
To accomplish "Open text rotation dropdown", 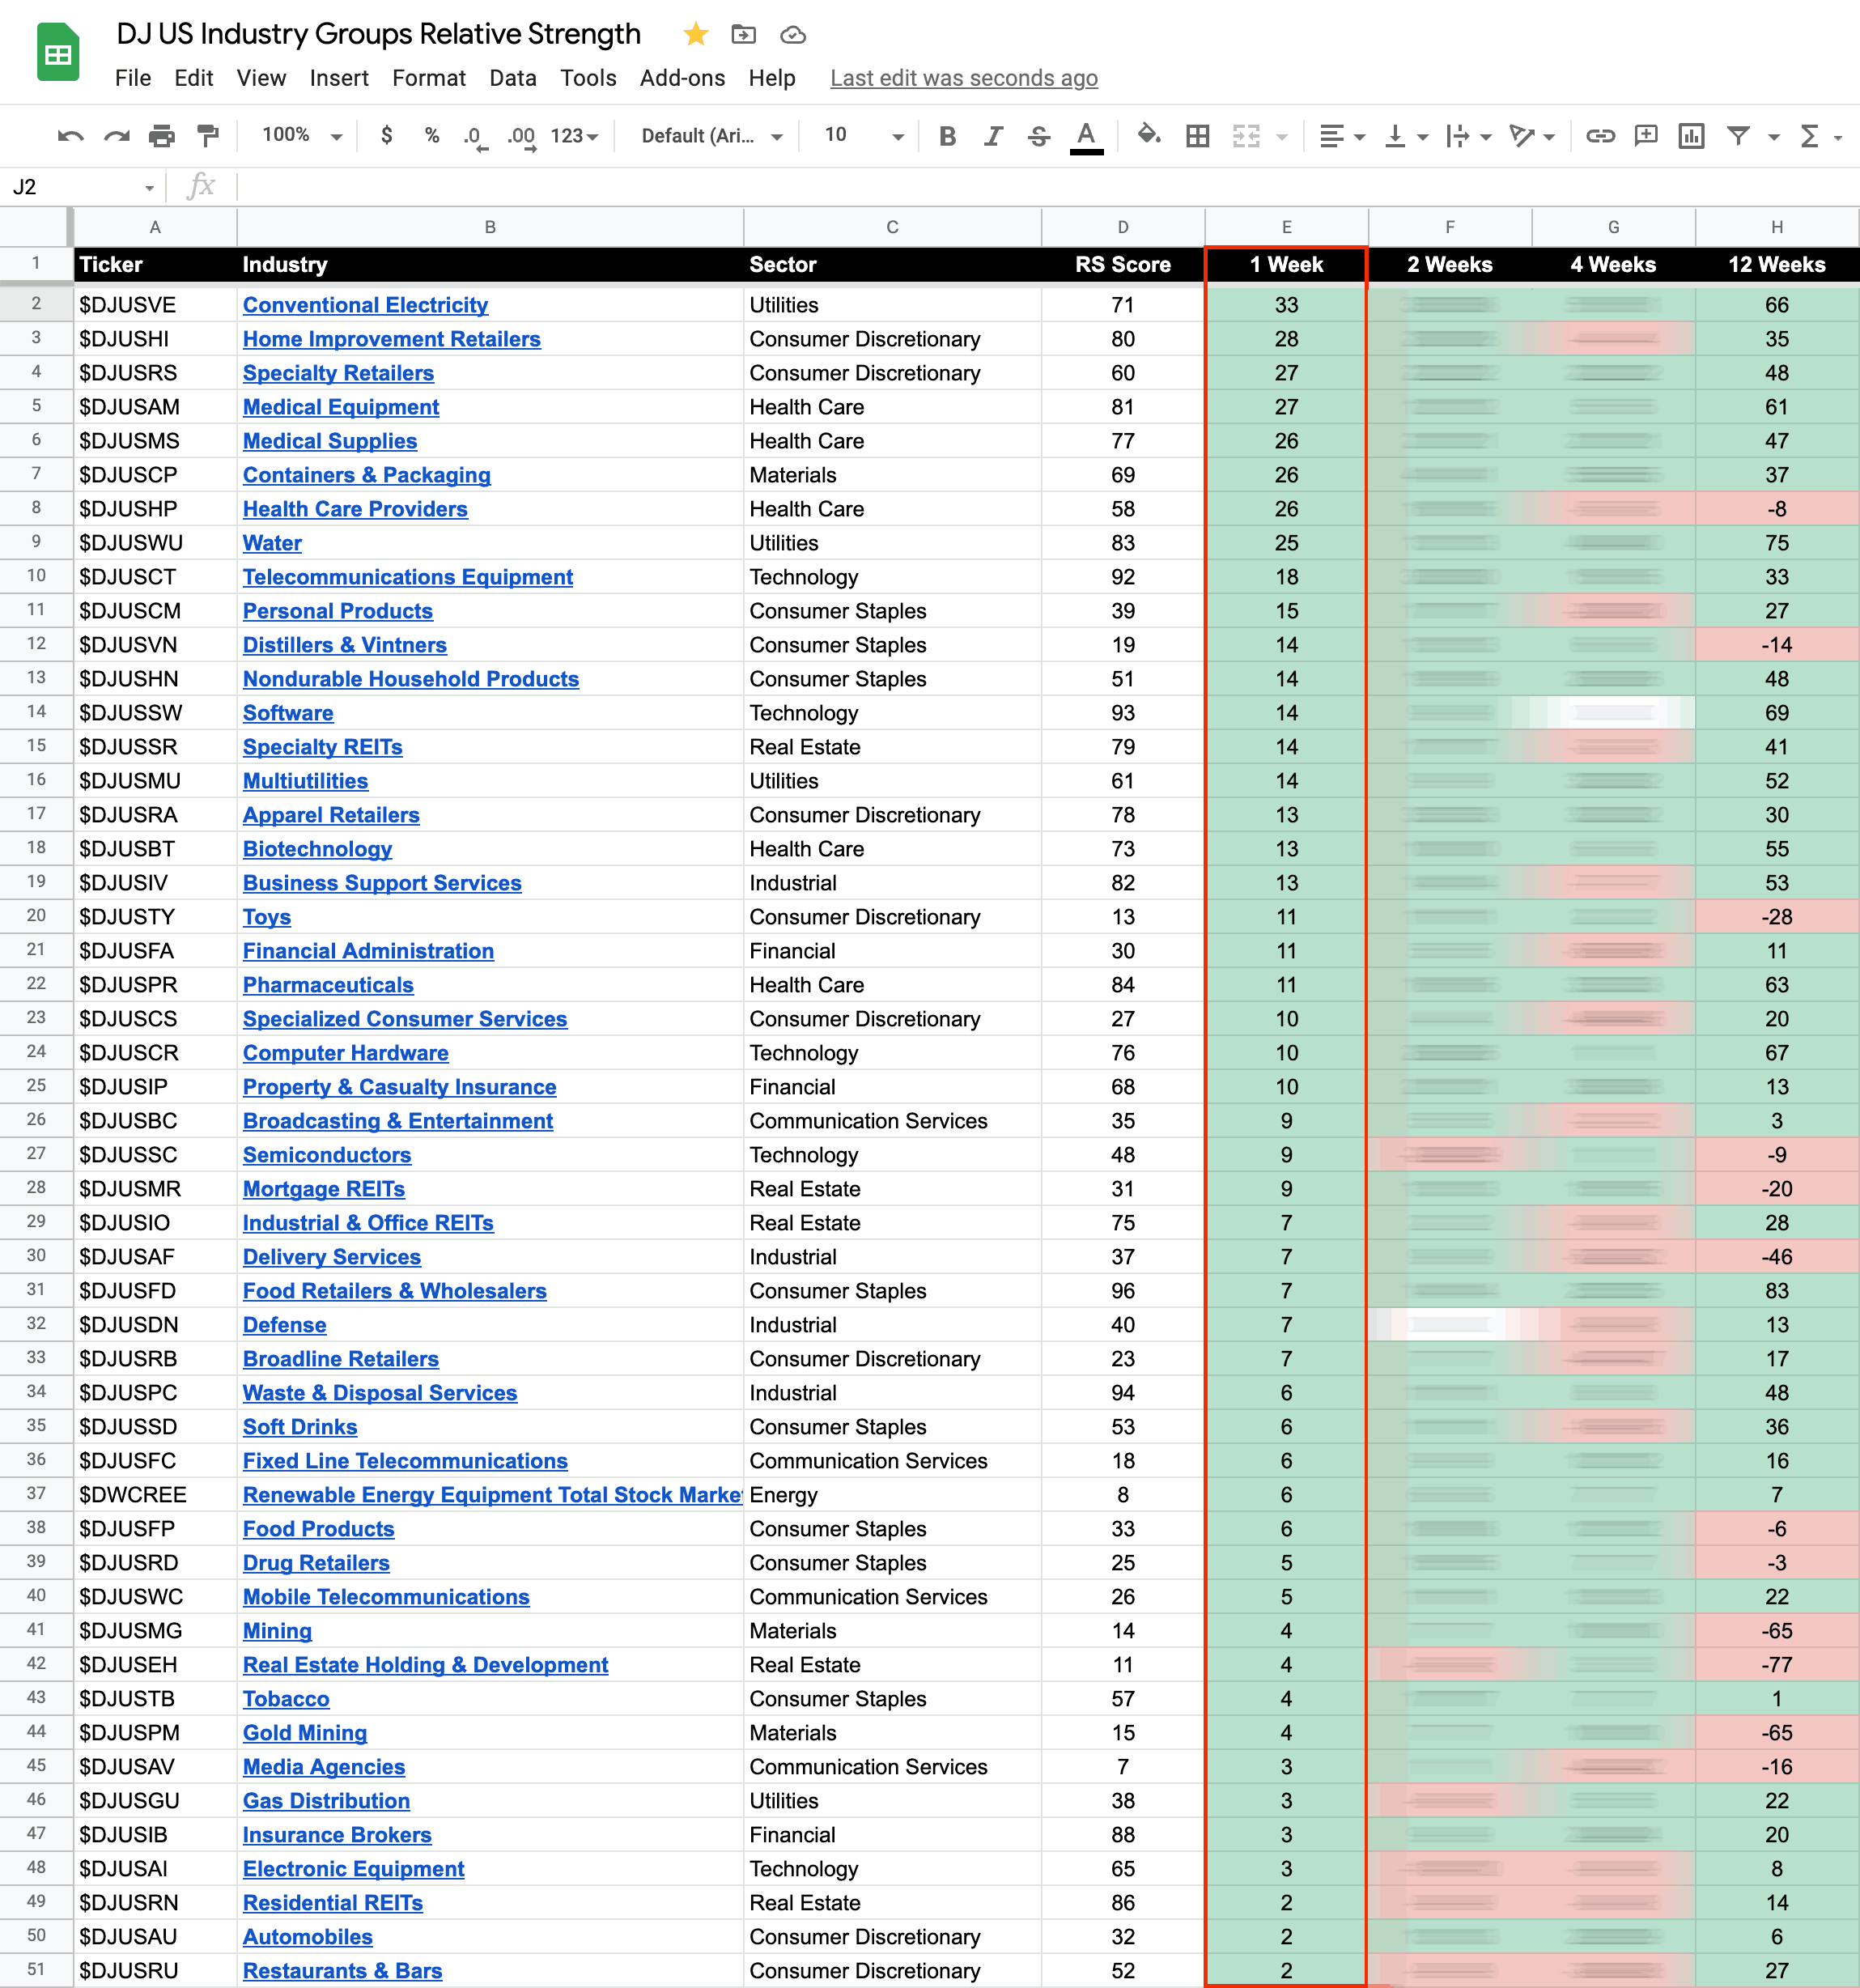I will point(1532,136).
